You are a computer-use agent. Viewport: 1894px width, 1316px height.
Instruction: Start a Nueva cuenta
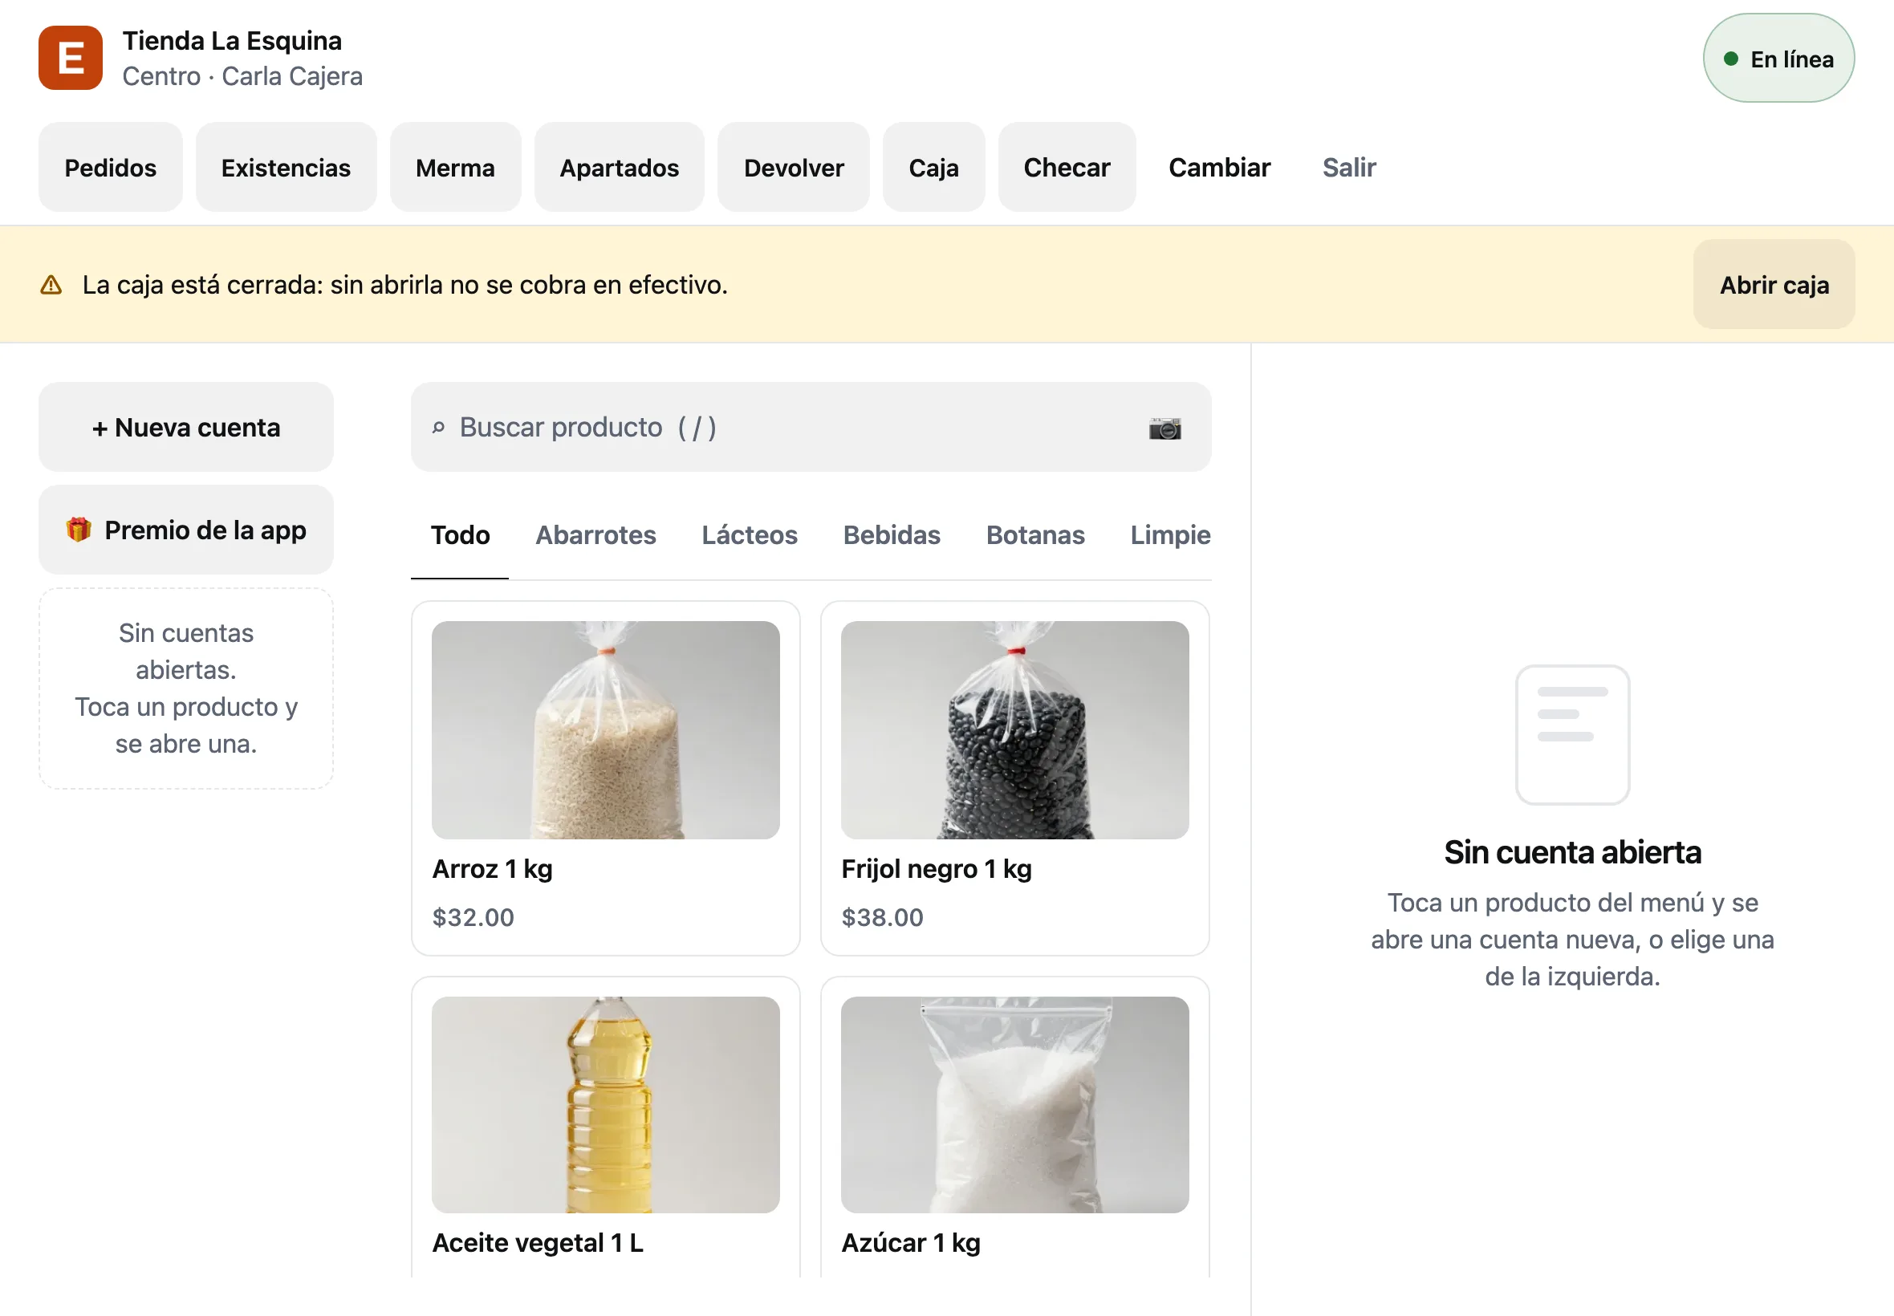click(x=186, y=427)
